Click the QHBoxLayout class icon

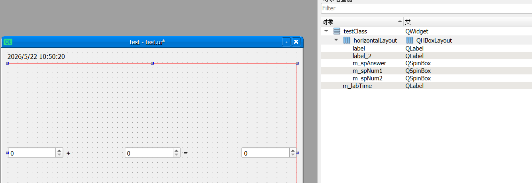coord(410,40)
